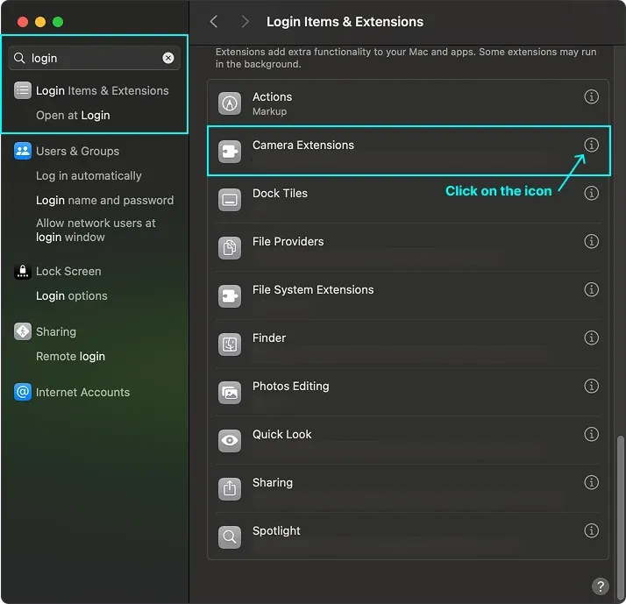Click the Photos Editing info icon
The image size is (626, 604).
coord(591,386)
